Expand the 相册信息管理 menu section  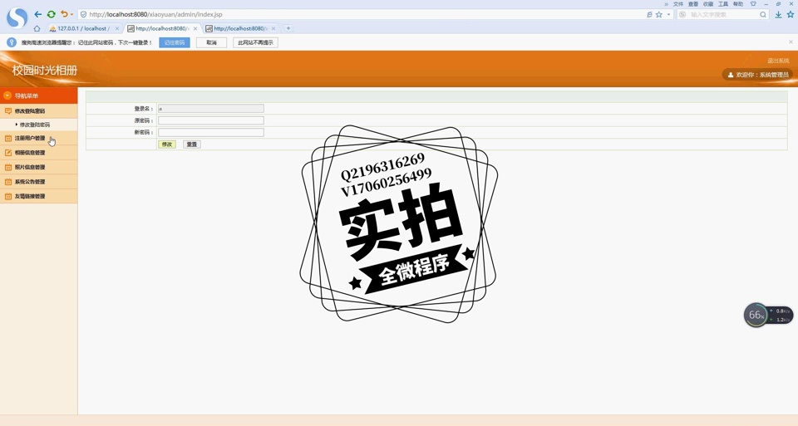[30, 153]
